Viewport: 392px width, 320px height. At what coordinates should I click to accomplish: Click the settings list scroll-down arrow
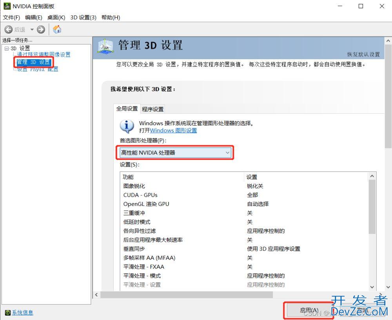(372, 287)
